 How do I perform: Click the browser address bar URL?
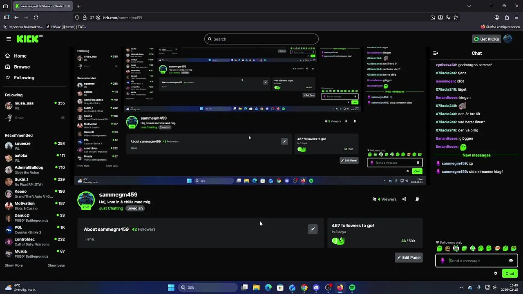(122, 18)
